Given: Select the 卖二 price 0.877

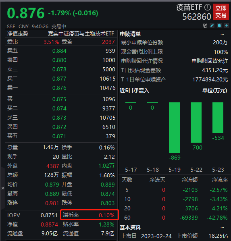Looking at the screenshot, I should click(59, 79).
